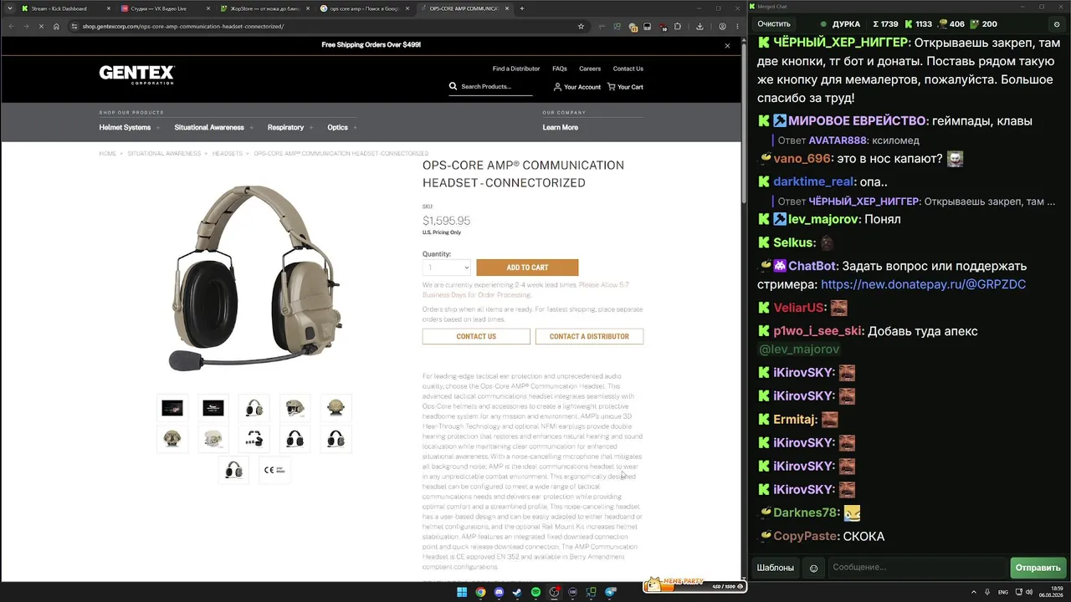
Task: Click the Please Allow 5-7 Business Days link
Action: coord(526,289)
